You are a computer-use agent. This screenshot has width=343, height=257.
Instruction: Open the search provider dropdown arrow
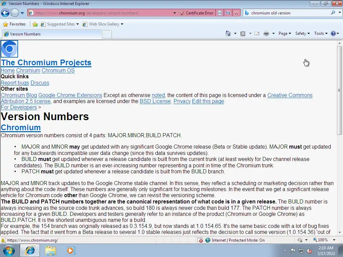[x=340, y=13]
